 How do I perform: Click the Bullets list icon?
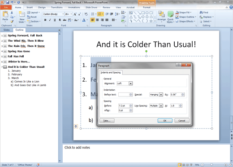pyautogui.click(x=93, y=14)
